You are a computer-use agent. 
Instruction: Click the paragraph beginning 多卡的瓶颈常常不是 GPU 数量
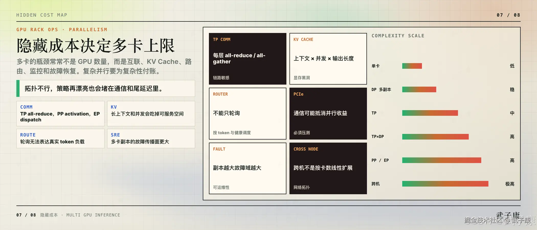pos(104,66)
